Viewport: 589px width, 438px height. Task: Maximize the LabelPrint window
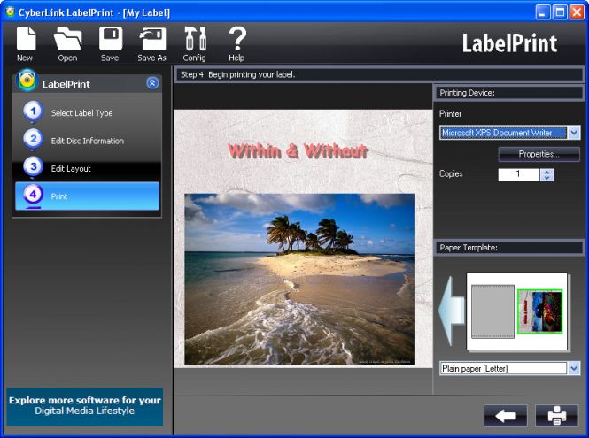pos(560,12)
